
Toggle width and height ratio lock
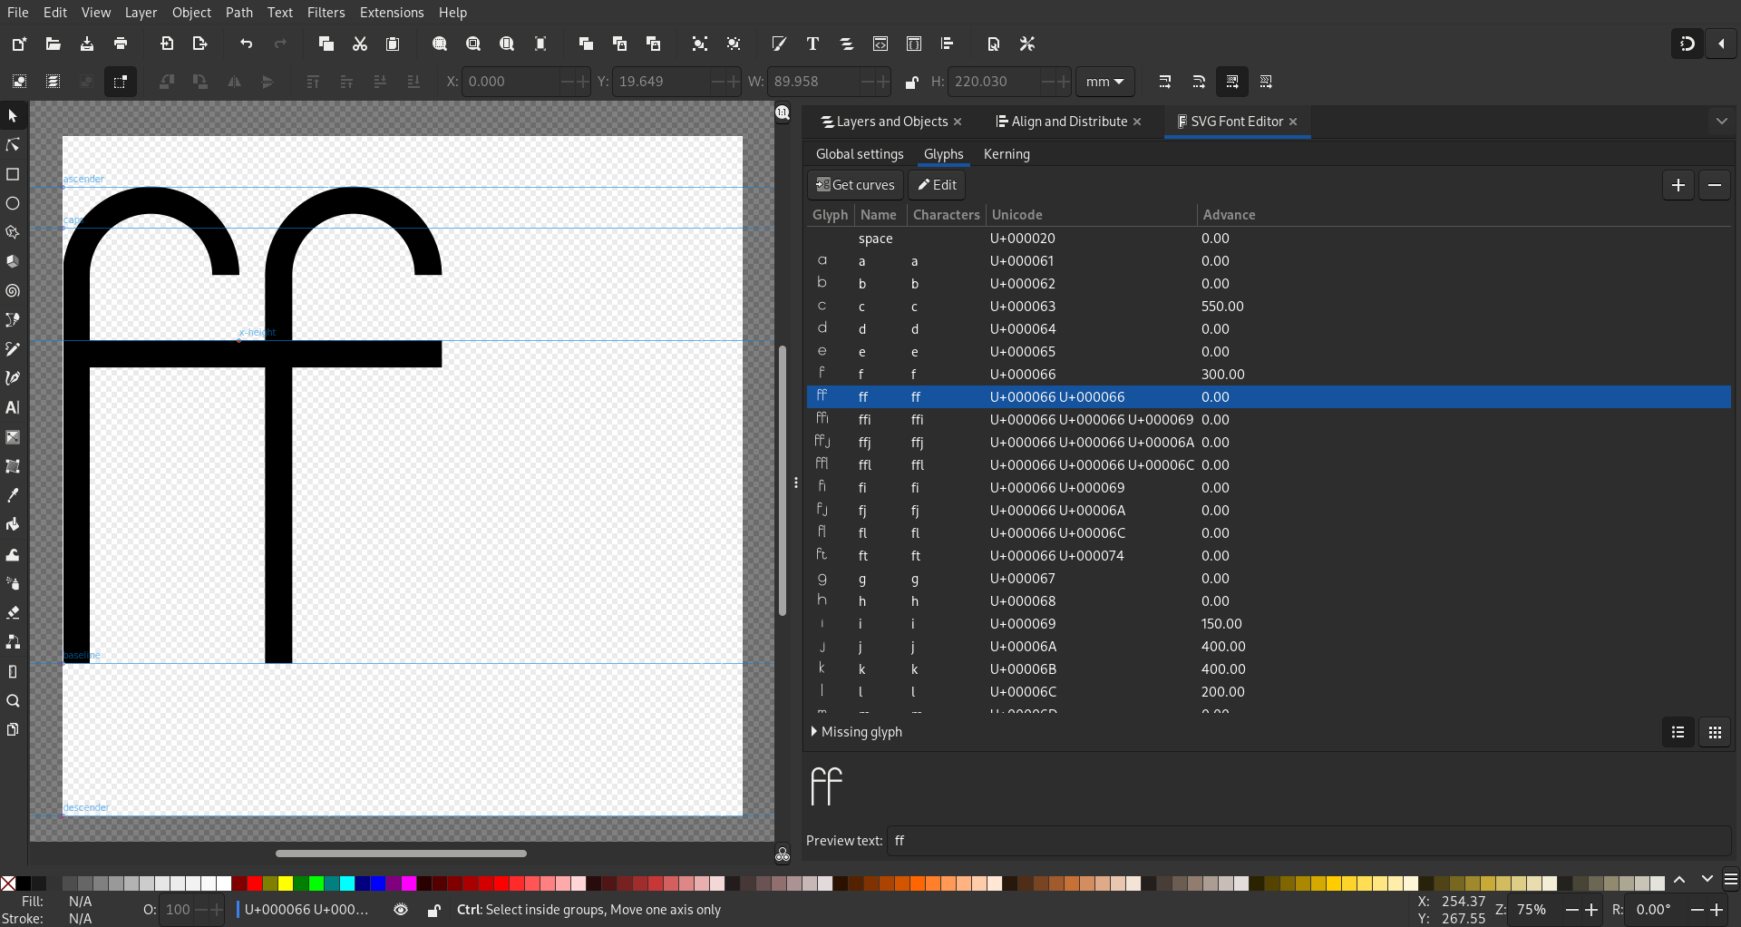click(x=912, y=82)
